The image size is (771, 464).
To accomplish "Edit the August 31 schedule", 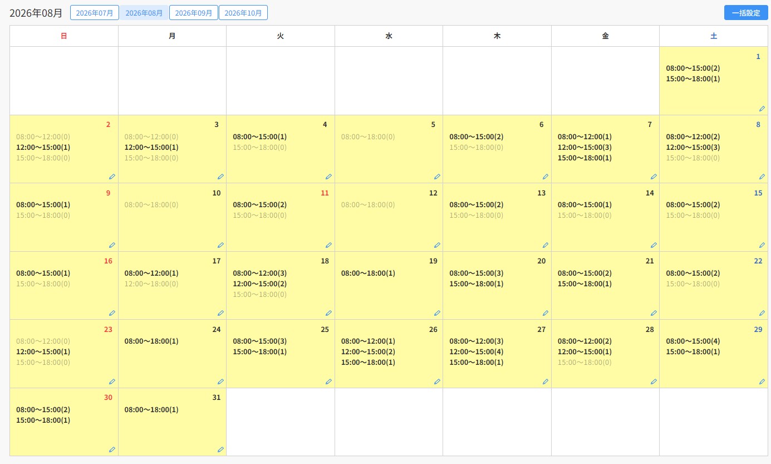I will [x=220, y=450].
